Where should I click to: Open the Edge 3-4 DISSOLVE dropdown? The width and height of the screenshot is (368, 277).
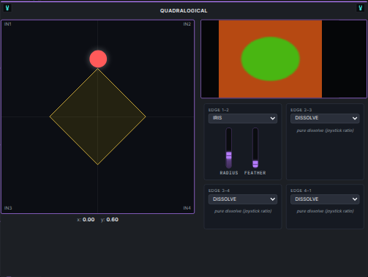point(243,199)
